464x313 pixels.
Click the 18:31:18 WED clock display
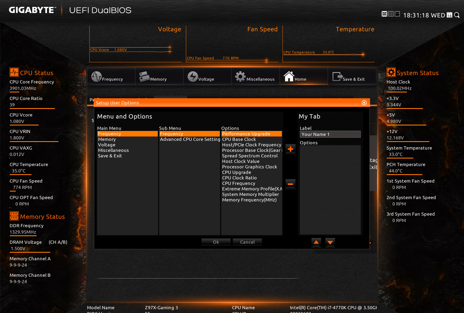(x=424, y=15)
